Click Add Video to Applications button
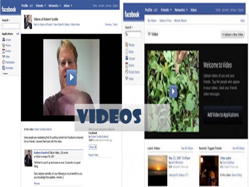 (223, 115)
